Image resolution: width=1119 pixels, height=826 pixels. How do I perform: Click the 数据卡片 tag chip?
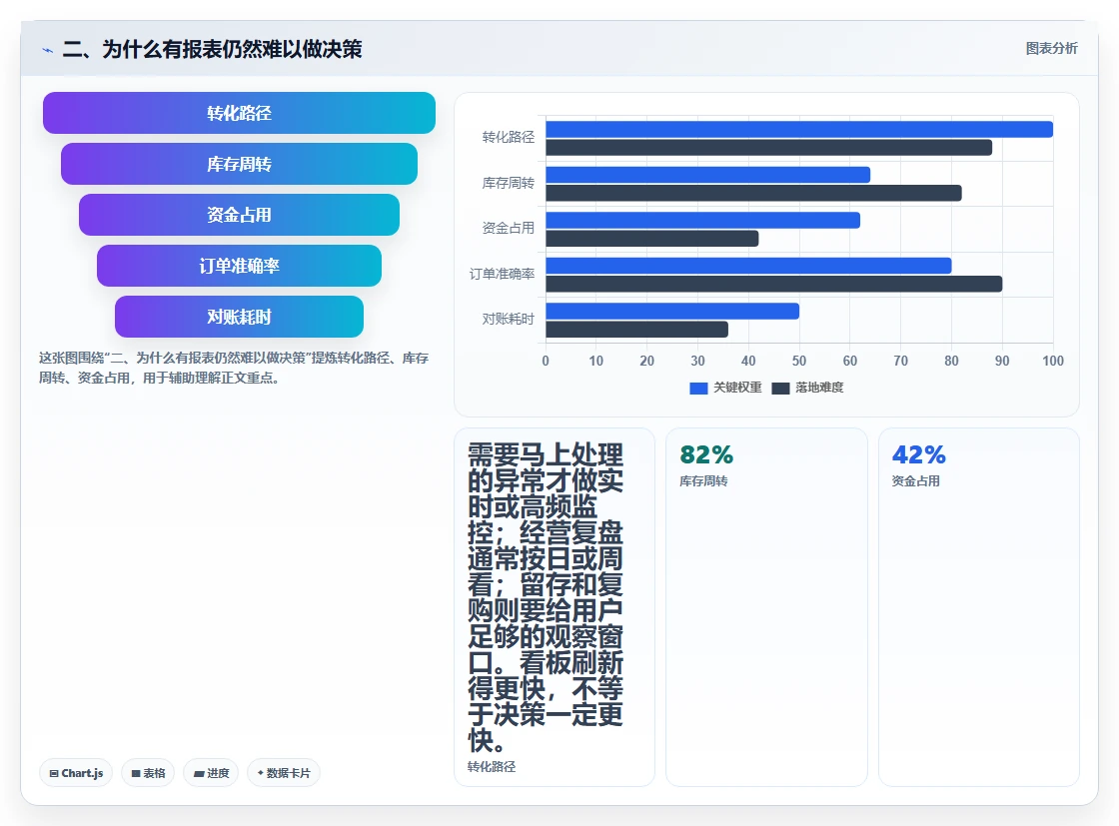tap(284, 773)
